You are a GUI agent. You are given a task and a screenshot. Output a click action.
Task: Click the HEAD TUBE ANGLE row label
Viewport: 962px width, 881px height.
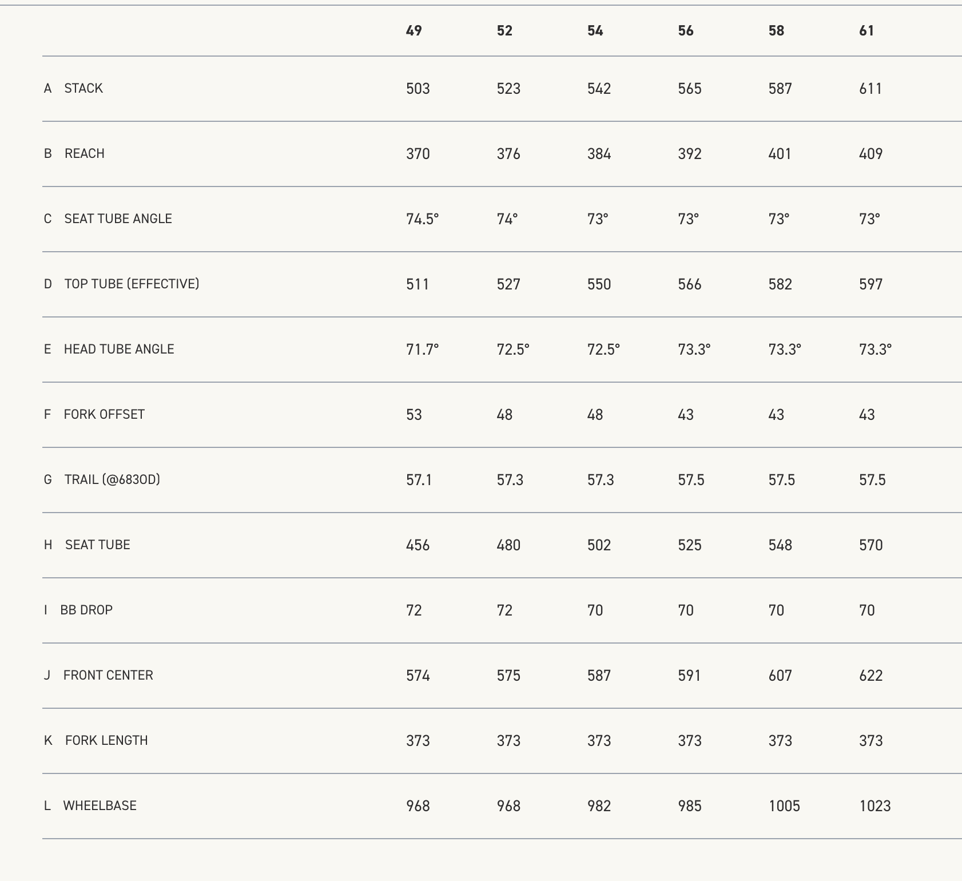[x=119, y=350]
